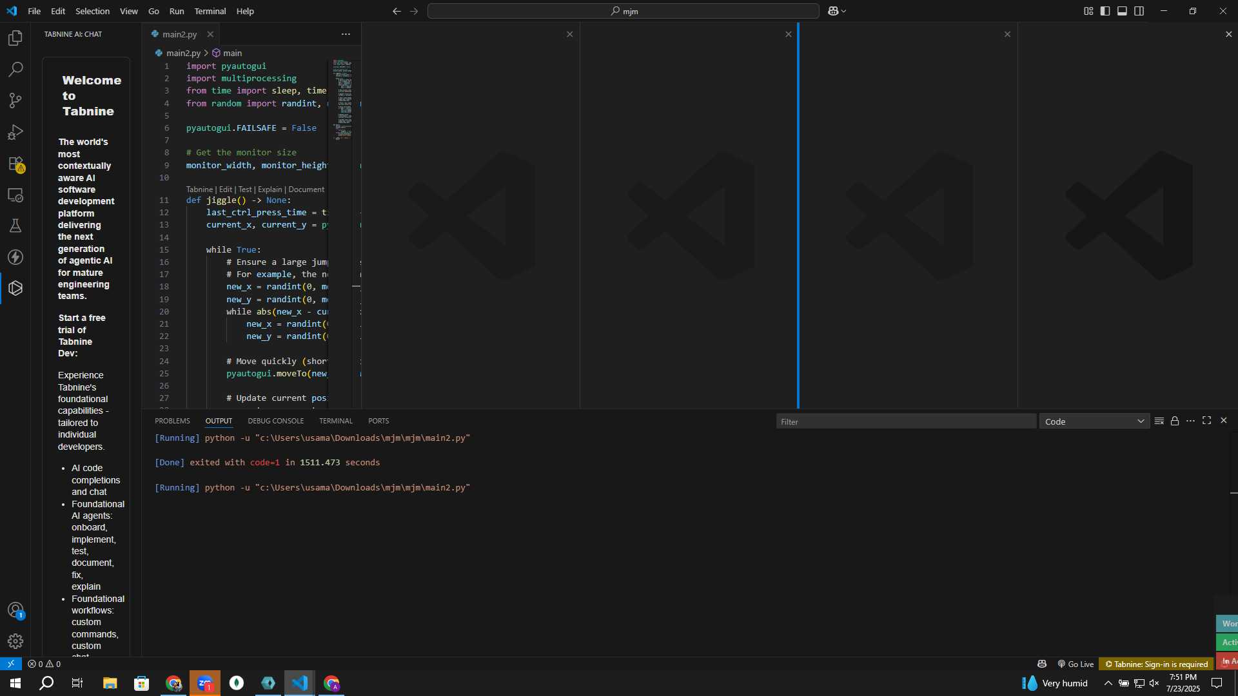
Task: Click the Tabnine 'Edit' code lens
Action: pyautogui.click(x=225, y=189)
